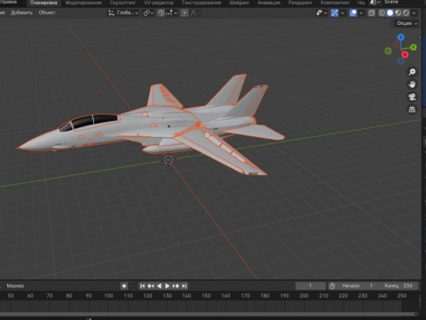This screenshot has width=426, height=320.
Task: Open the Объект menu
Action: (47, 12)
